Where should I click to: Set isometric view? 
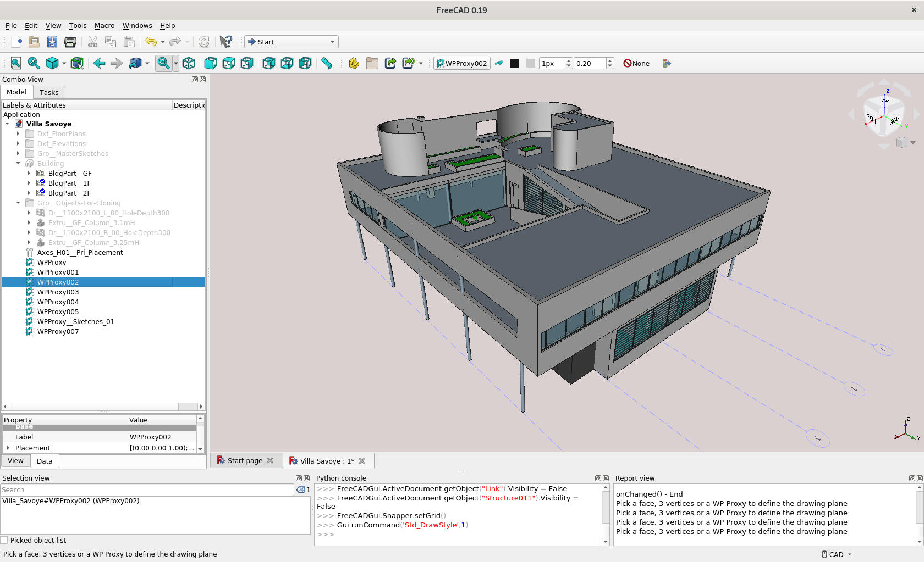[x=189, y=63]
